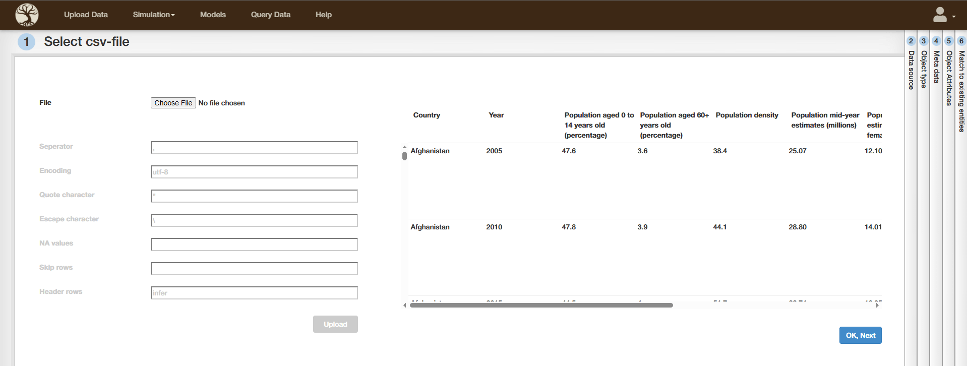Expand the user account caret
The width and height of the screenshot is (967, 366).
pyautogui.click(x=954, y=17)
